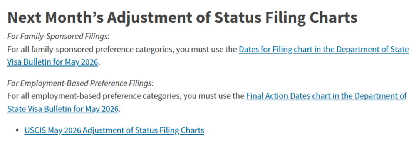Click 'Filing Charts' at the end of the bulleted link

[x=182, y=130]
